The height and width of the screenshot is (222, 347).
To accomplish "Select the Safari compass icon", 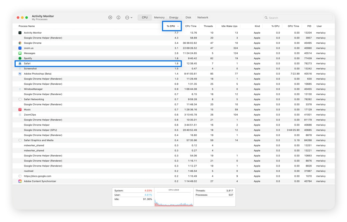I will [20, 63].
